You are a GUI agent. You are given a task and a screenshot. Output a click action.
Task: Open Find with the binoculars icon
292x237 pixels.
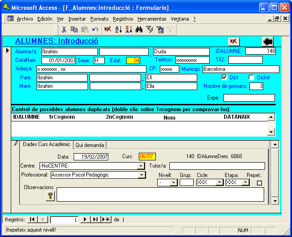pyautogui.click(x=139, y=30)
